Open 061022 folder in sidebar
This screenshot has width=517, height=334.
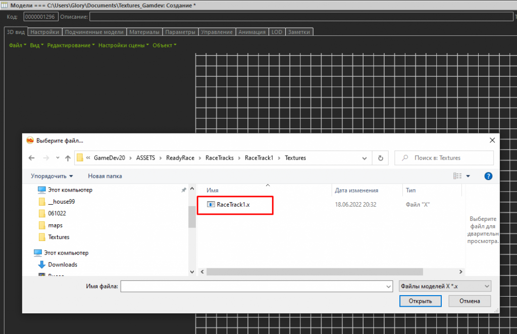(57, 214)
